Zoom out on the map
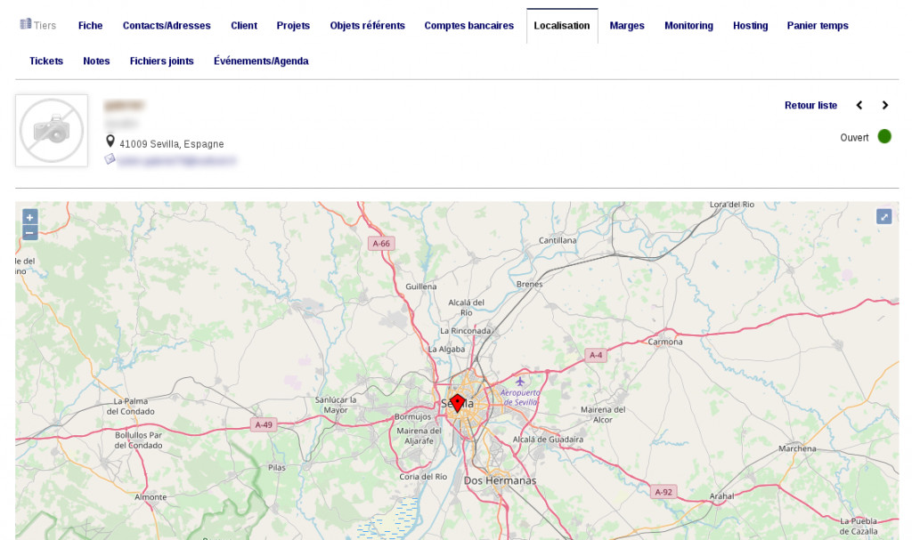This screenshot has height=540, width=912. [29, 232]
